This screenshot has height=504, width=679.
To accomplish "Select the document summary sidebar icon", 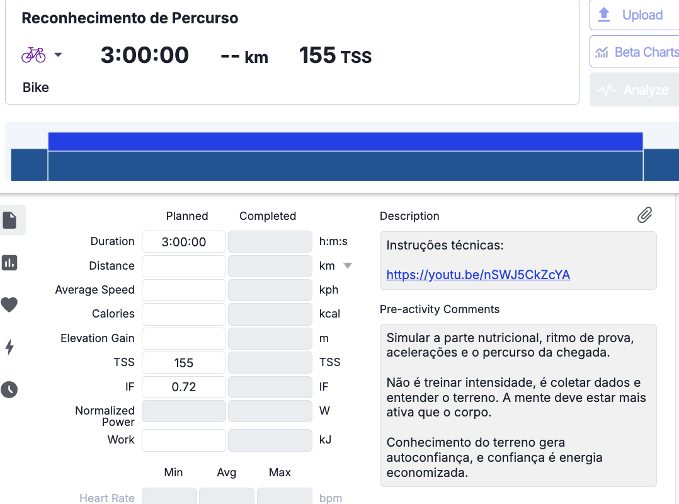I will 10,220.
